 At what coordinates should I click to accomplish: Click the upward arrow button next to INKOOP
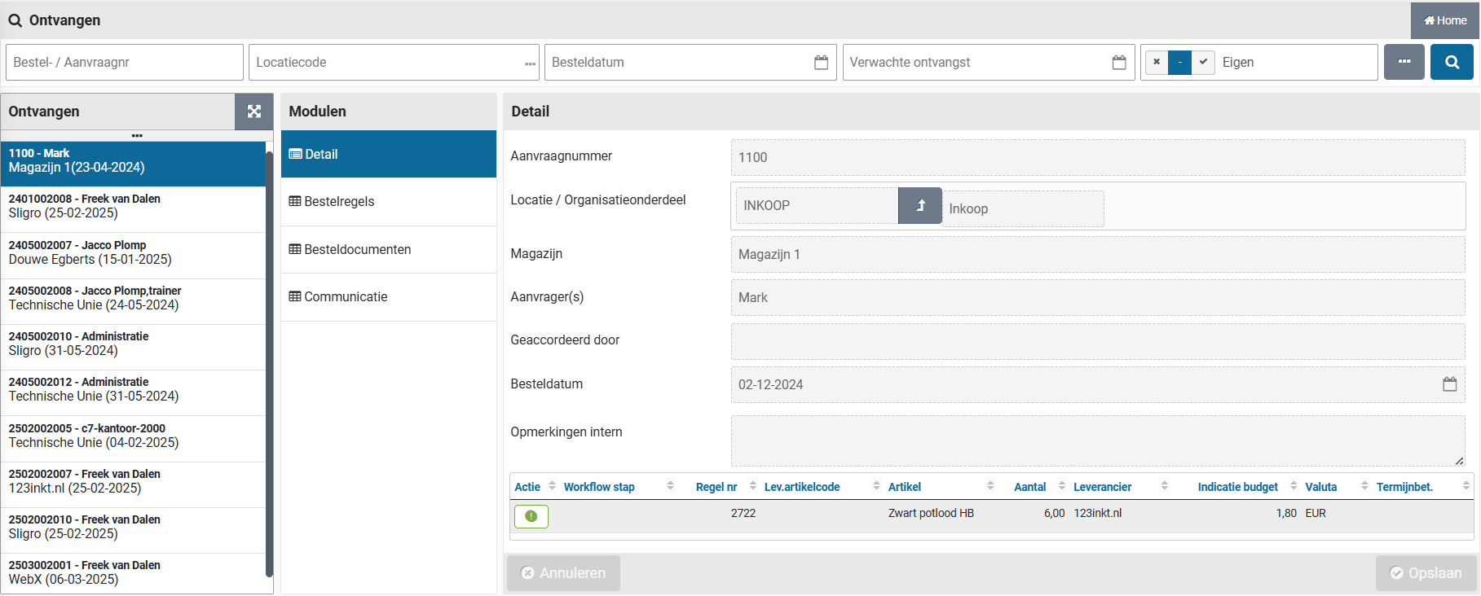(x=919, y=206)
